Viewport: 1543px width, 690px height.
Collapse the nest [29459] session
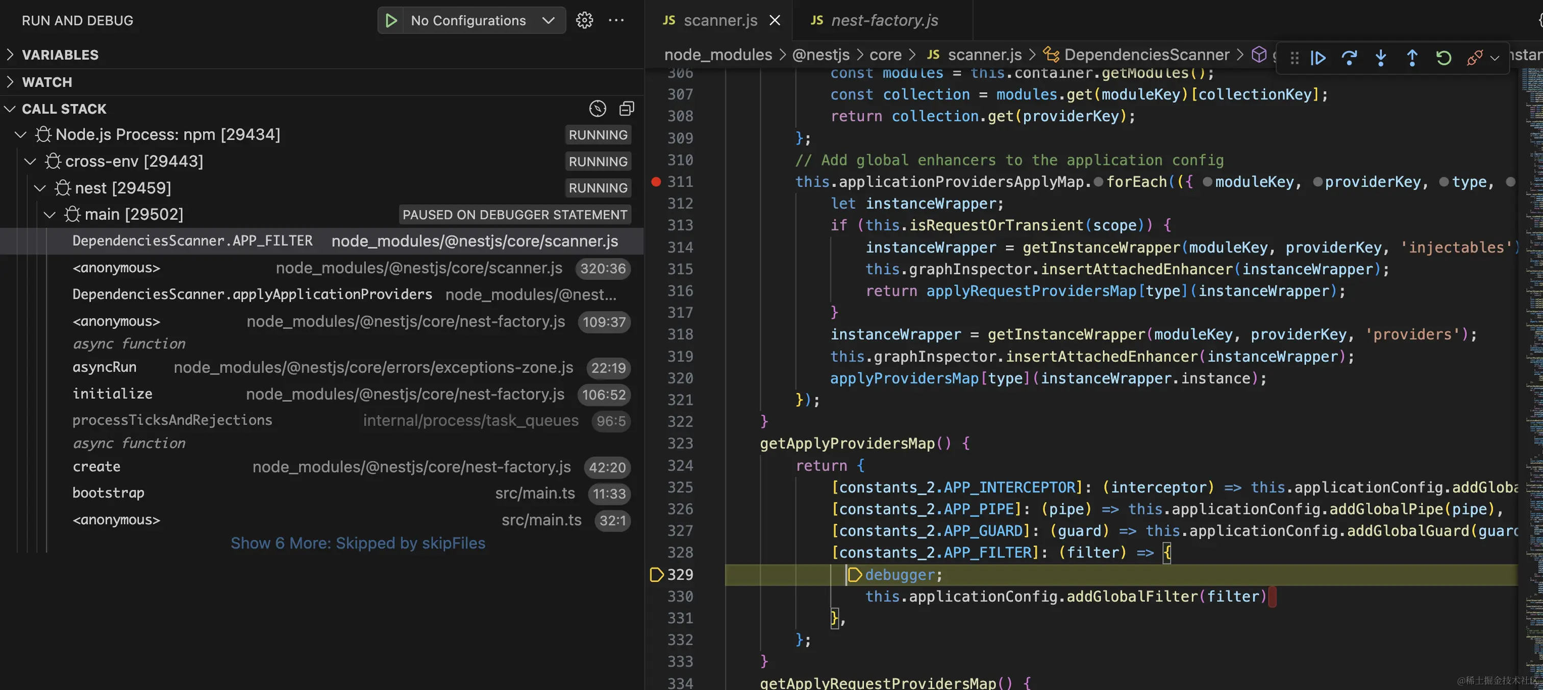[x=39, y=188]
